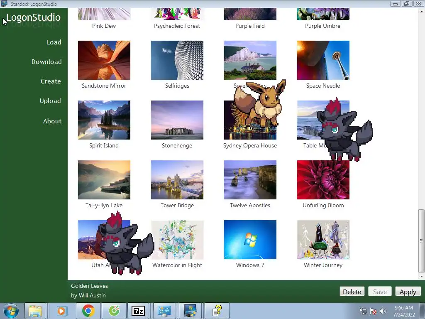Select the Space Needle thumbnail
The height and width of the screenshot is (319, 425).
point(323,60)
